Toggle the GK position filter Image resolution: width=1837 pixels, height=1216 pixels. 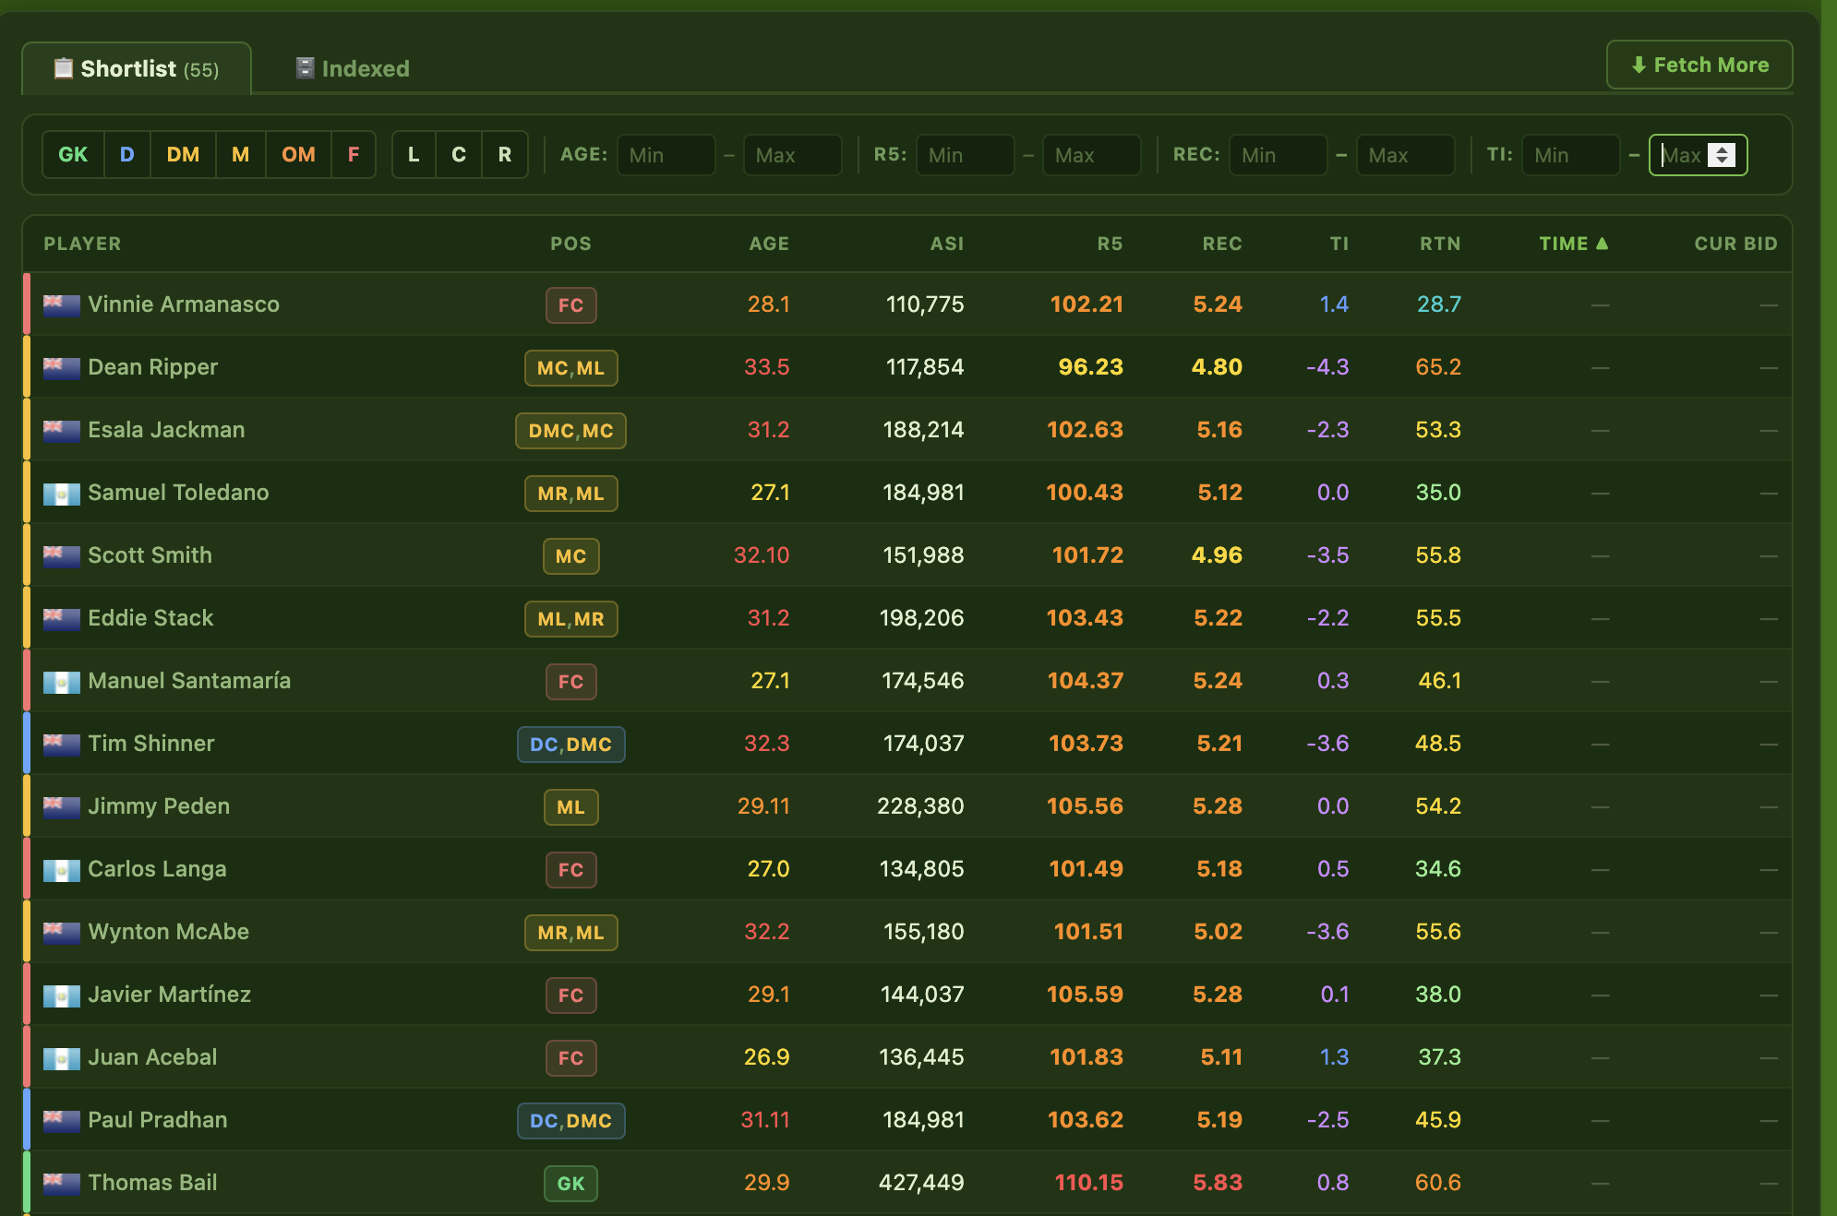pyautogui.click(x=73, y=155)
